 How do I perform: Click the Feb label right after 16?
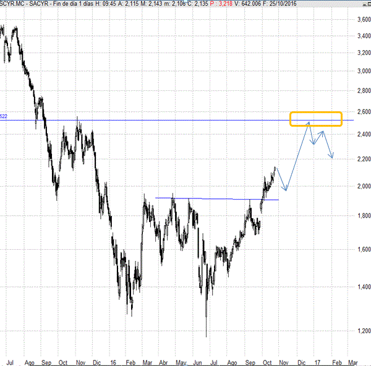[130, 362]
